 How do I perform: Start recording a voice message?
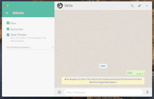pyautogui.click(x=147, y=92)
